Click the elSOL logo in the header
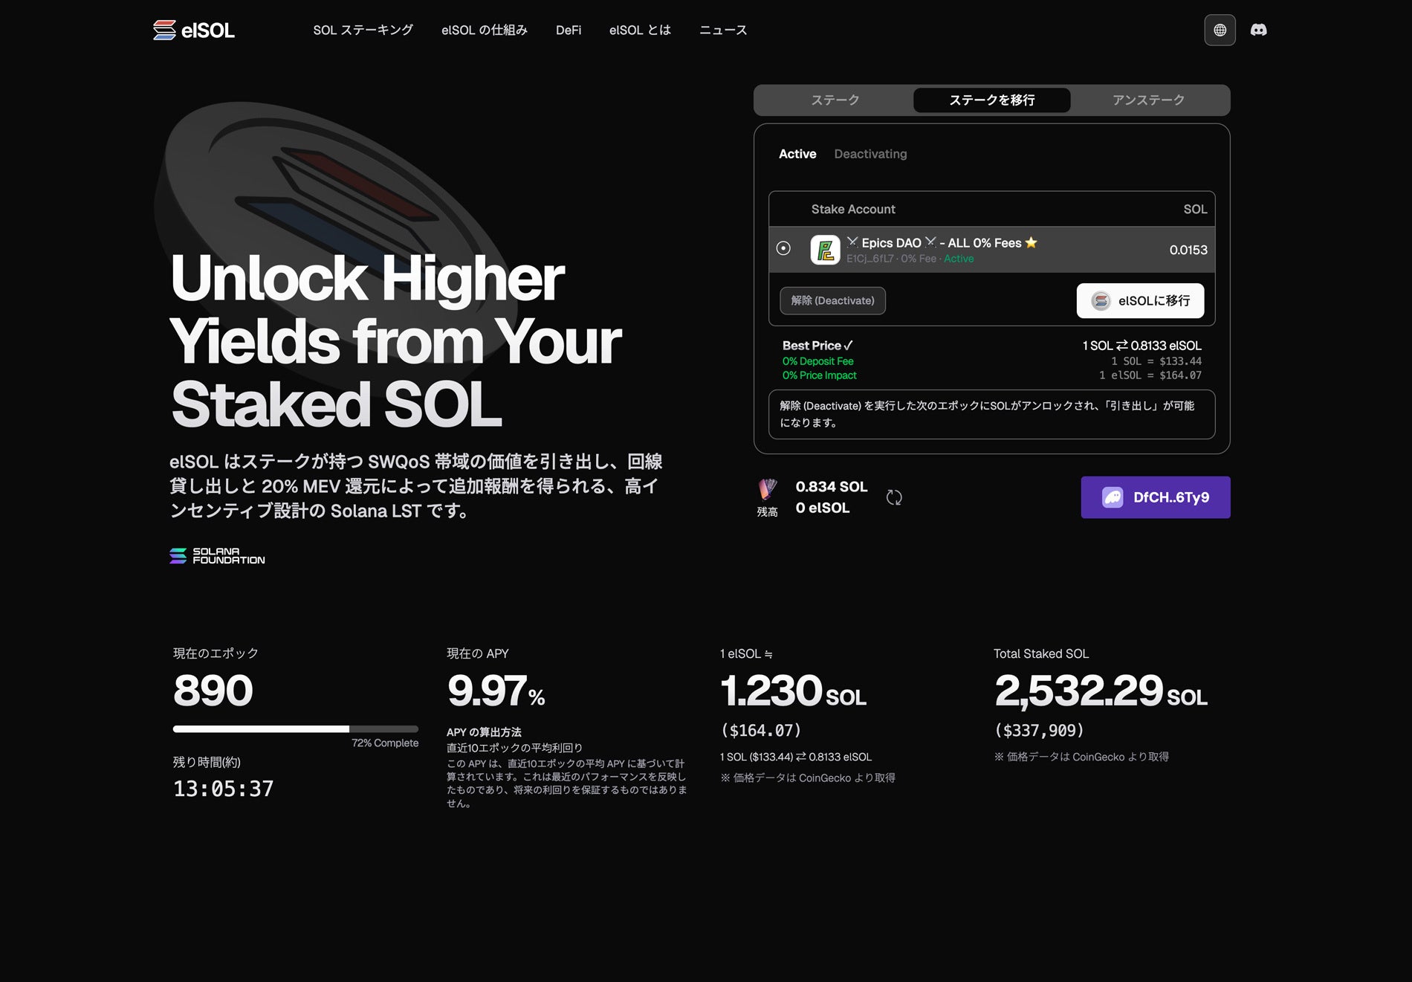Image resolution: width=1412 pixels, height=982 pixels. click(x=194, y=30)
